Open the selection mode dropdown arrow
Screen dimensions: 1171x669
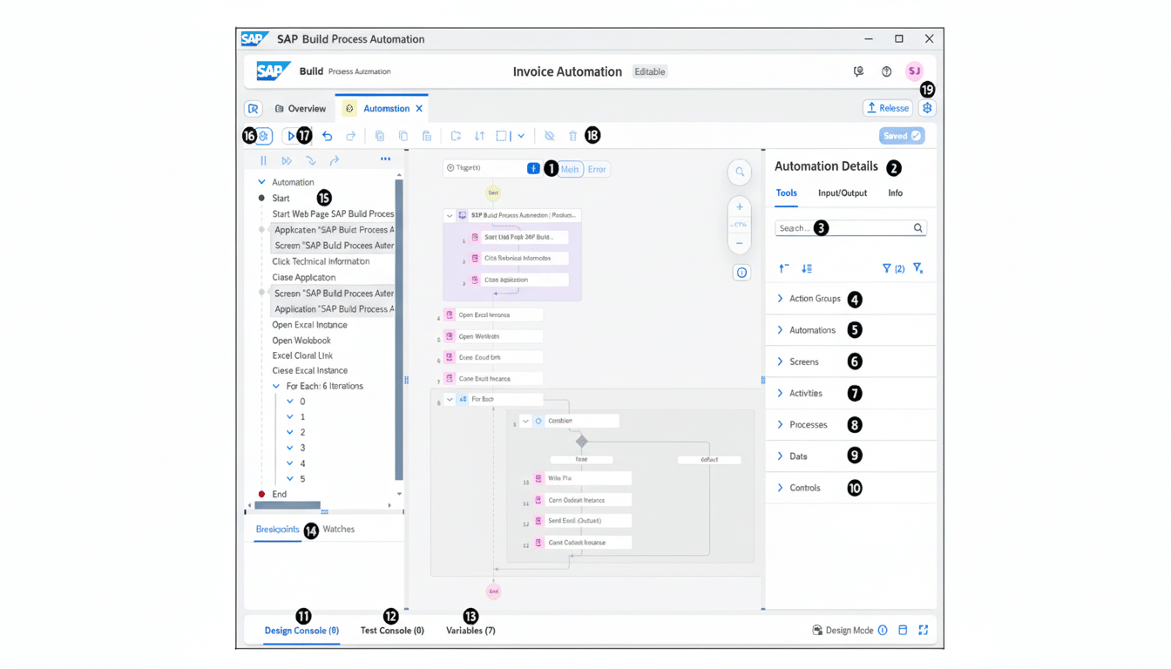[x=521, y=135]
